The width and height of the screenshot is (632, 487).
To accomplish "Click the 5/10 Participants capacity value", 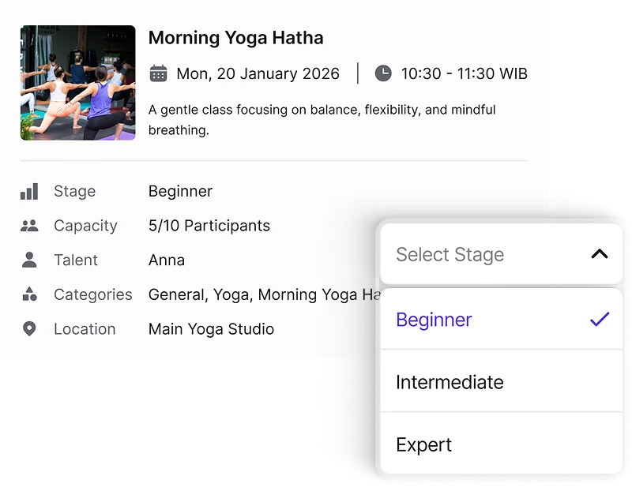I will pos(209,226).
